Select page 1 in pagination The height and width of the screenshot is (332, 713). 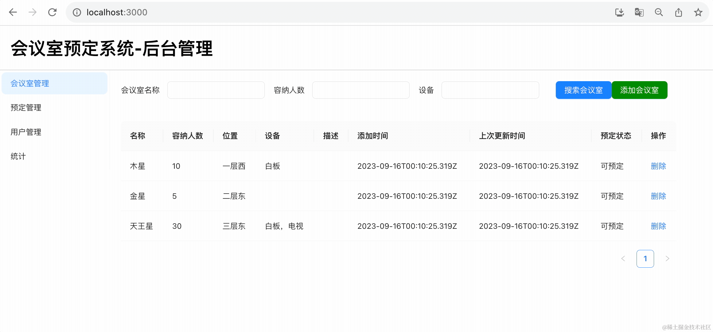[x=645, y=258]
